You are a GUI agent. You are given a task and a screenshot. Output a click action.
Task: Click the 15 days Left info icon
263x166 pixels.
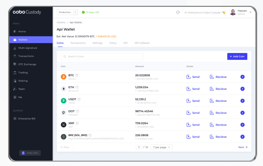(83, 12)
